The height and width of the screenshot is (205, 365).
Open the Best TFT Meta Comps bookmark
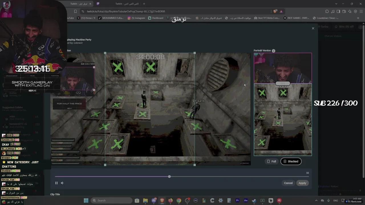(267, 18)
